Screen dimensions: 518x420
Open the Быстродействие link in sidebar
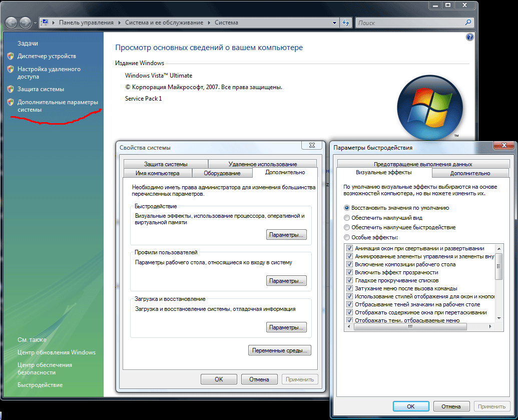(x=40, y=385)
